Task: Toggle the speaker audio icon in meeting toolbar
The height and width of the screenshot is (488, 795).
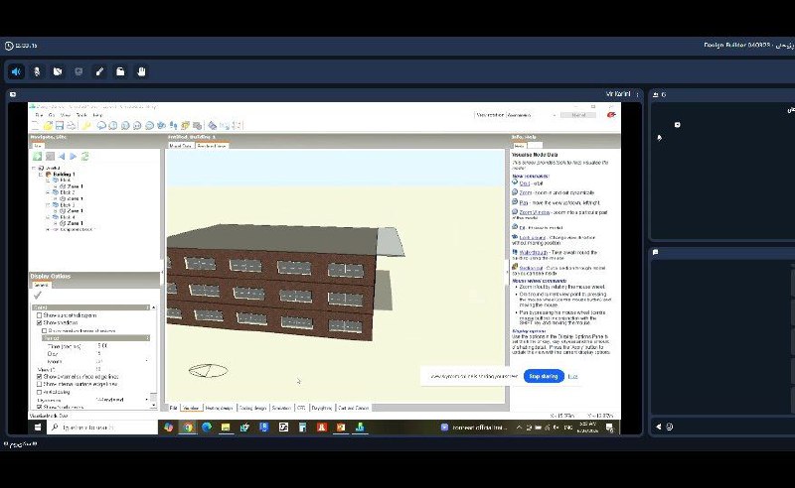Action: tap(16, 71)
